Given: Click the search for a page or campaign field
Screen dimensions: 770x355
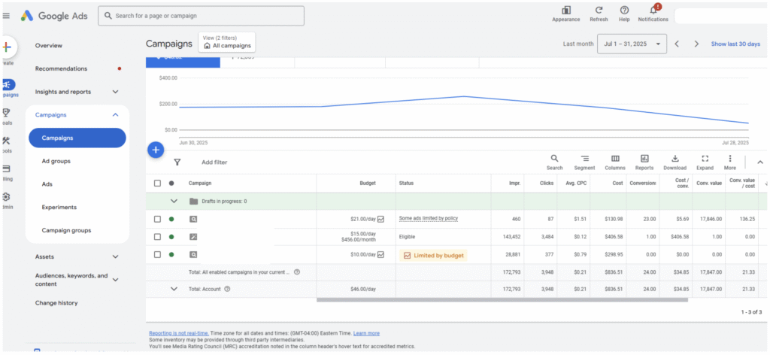Looking at the screenshot, I should [201, 15].
